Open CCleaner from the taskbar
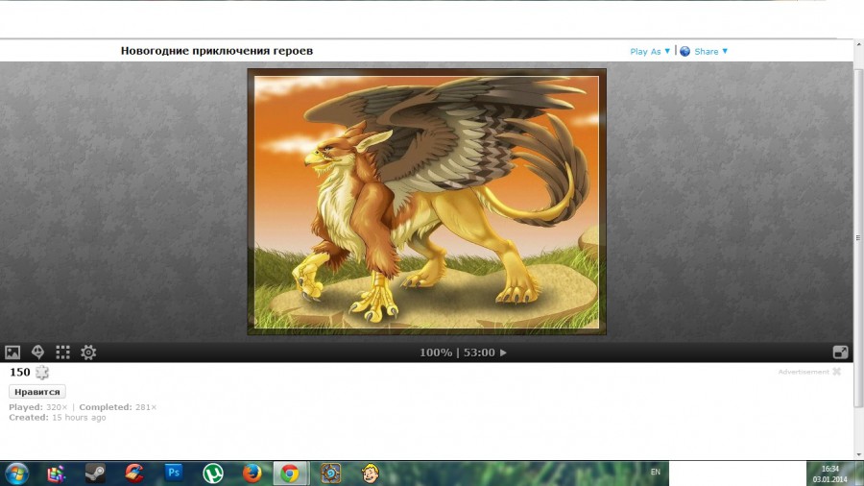The width and height of the screenshot is (864, 486). tap(133, 474)
